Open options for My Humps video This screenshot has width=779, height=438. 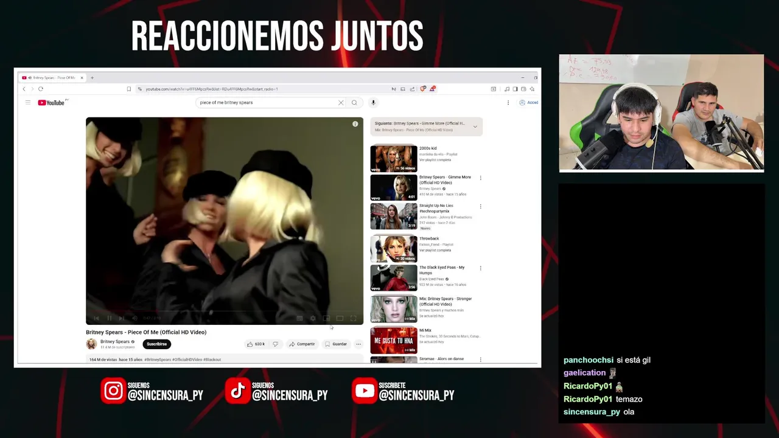pyautogui.click(x=481, y=268)
